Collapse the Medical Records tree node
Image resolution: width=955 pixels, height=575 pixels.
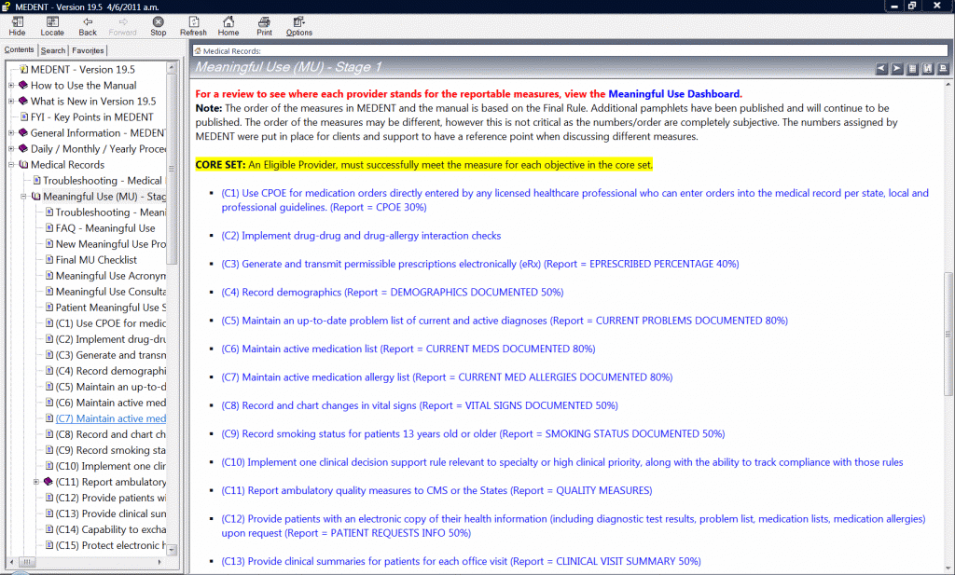point(11,164)
